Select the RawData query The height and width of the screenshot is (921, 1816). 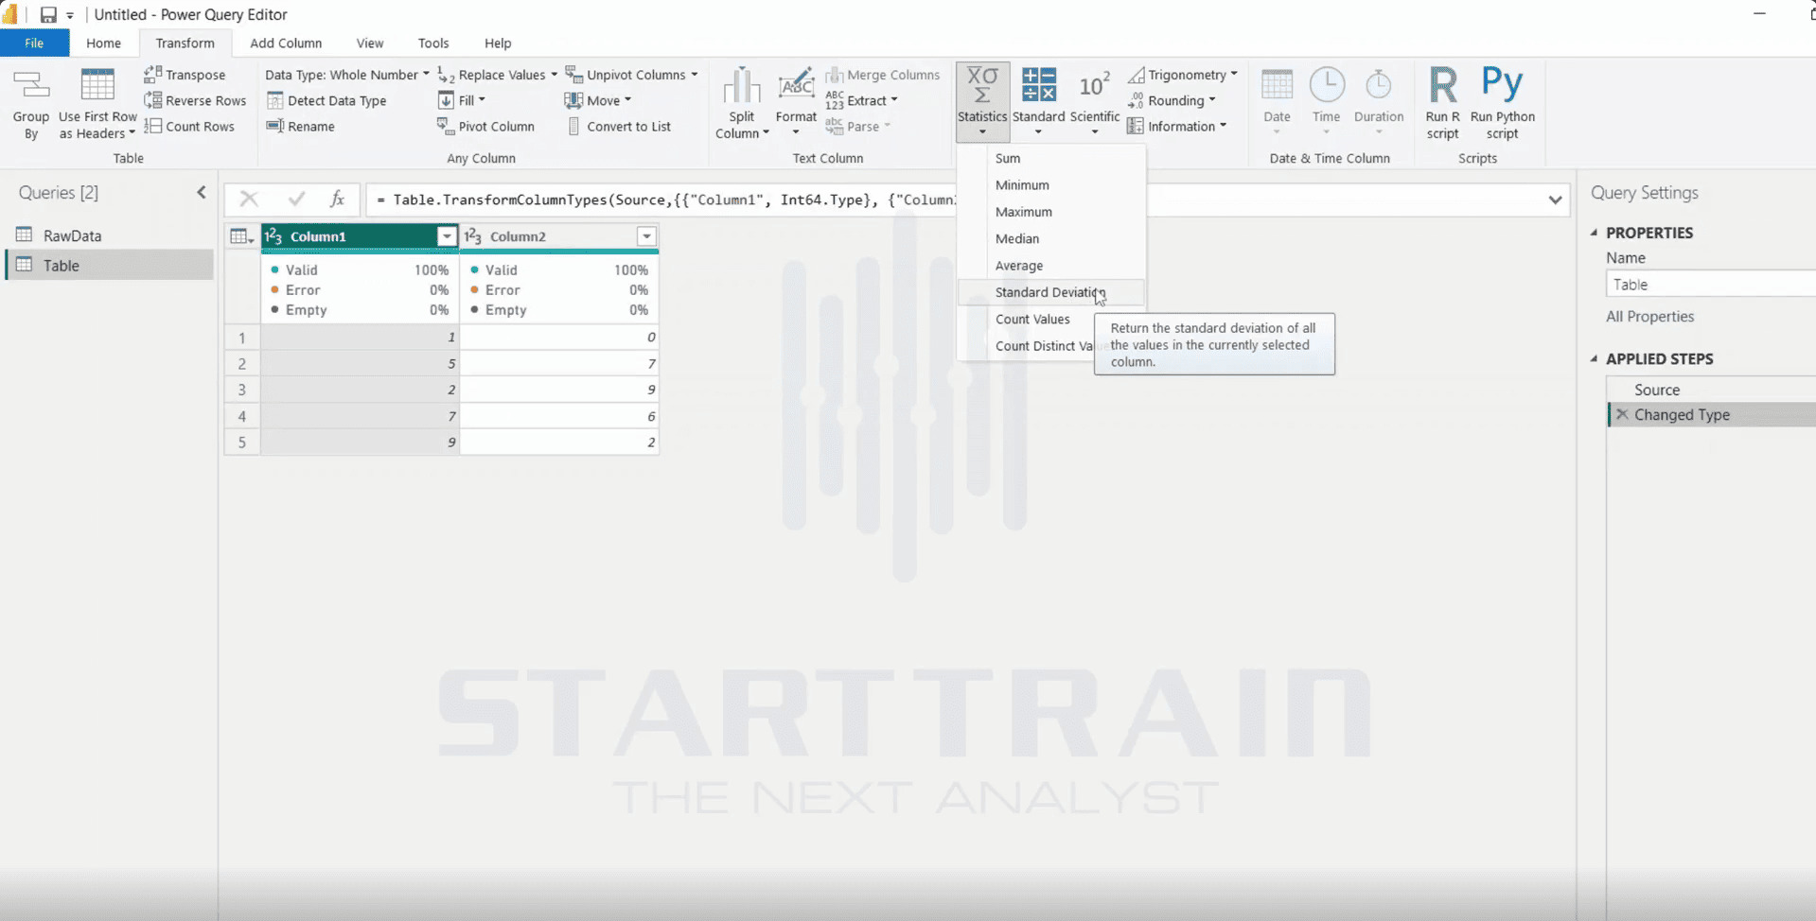point(110,235)
